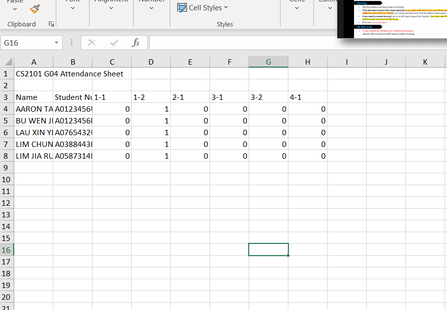Expand the Font group dropdown

click(x=72, y=8)
